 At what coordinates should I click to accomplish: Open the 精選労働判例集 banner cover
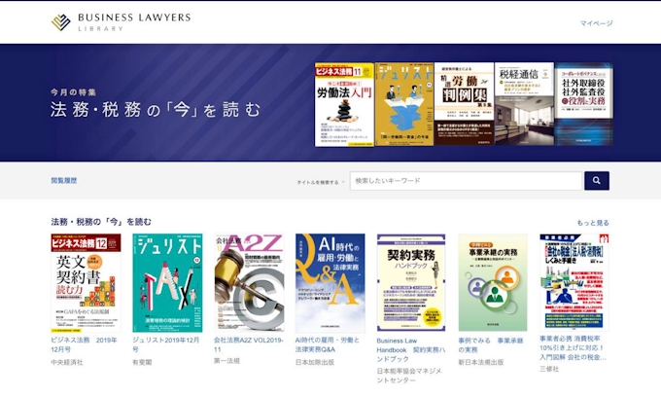pos(463,105)
